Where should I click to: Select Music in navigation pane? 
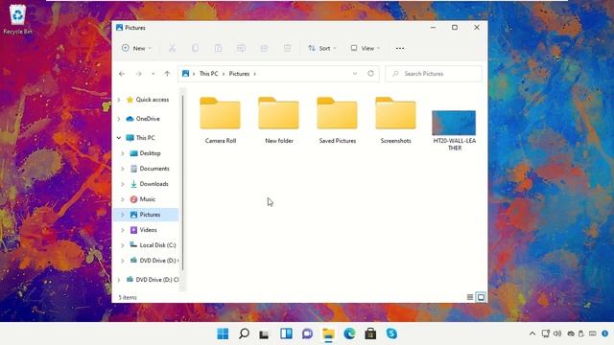[147, 199]
